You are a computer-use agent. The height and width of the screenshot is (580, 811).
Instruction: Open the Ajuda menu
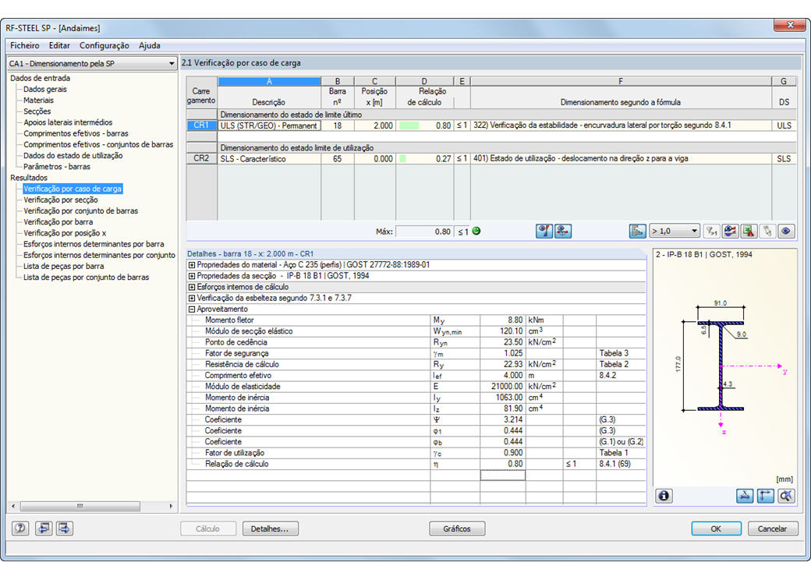click(x=150, y=45)
